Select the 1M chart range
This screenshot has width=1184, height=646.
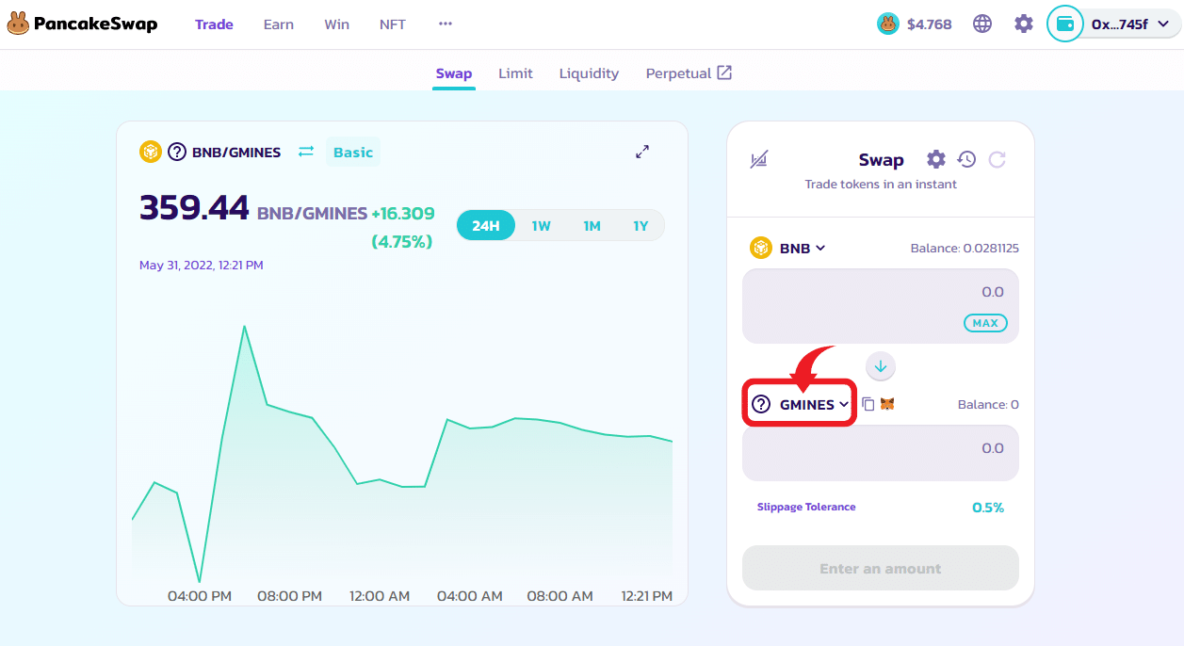(x=592, y=226)
